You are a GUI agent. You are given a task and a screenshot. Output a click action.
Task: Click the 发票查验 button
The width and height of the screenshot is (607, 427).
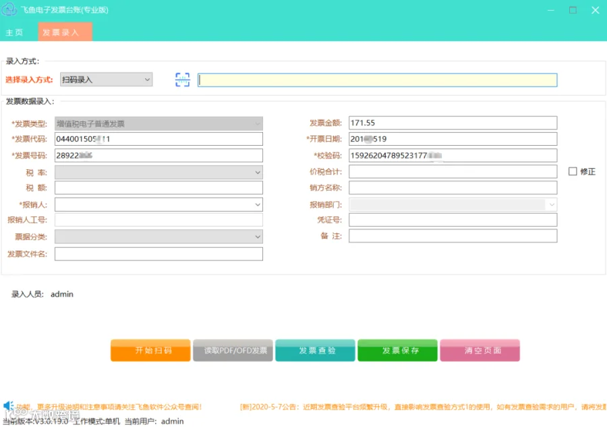coord(315,350)
